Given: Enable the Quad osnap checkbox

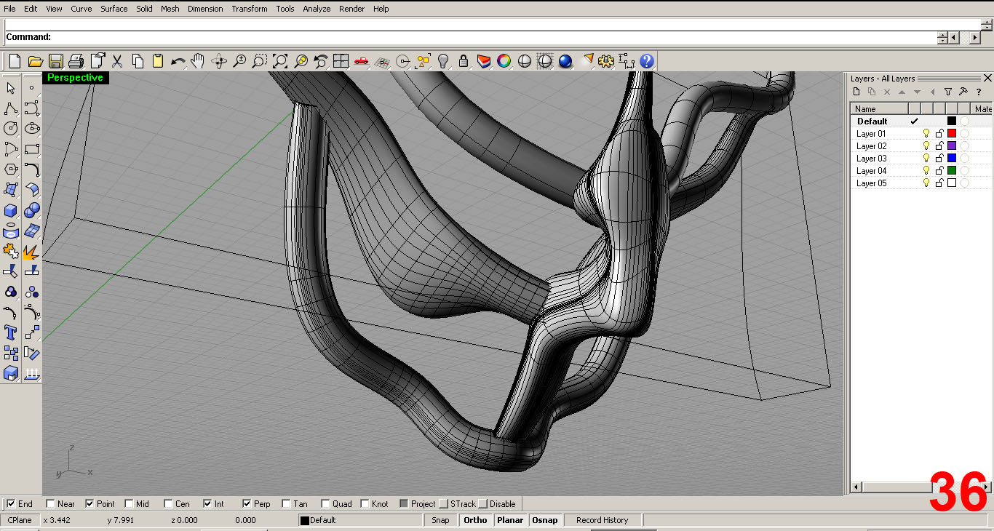Looking at the screenshot, I should coord(325,503).
